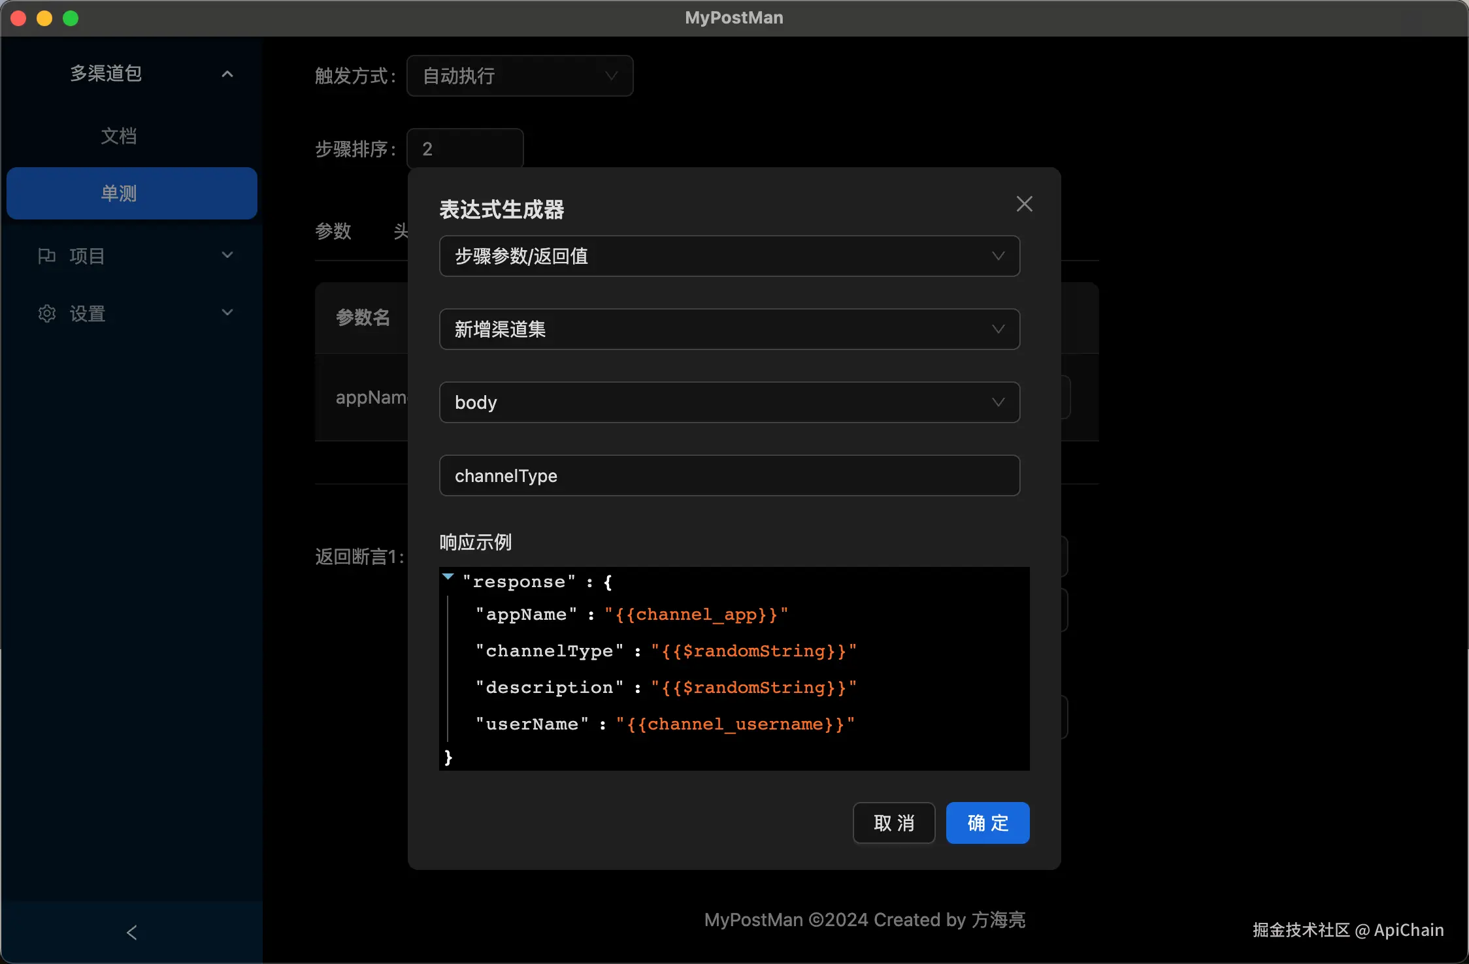This screenshot has width=1469, height=964.
Task: Click the 步骤排序 number input
Action: [x=465, y=149]
